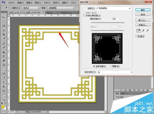Click the Save (存储) button
The height and width of the screenshot is (114, 154).
143,25
